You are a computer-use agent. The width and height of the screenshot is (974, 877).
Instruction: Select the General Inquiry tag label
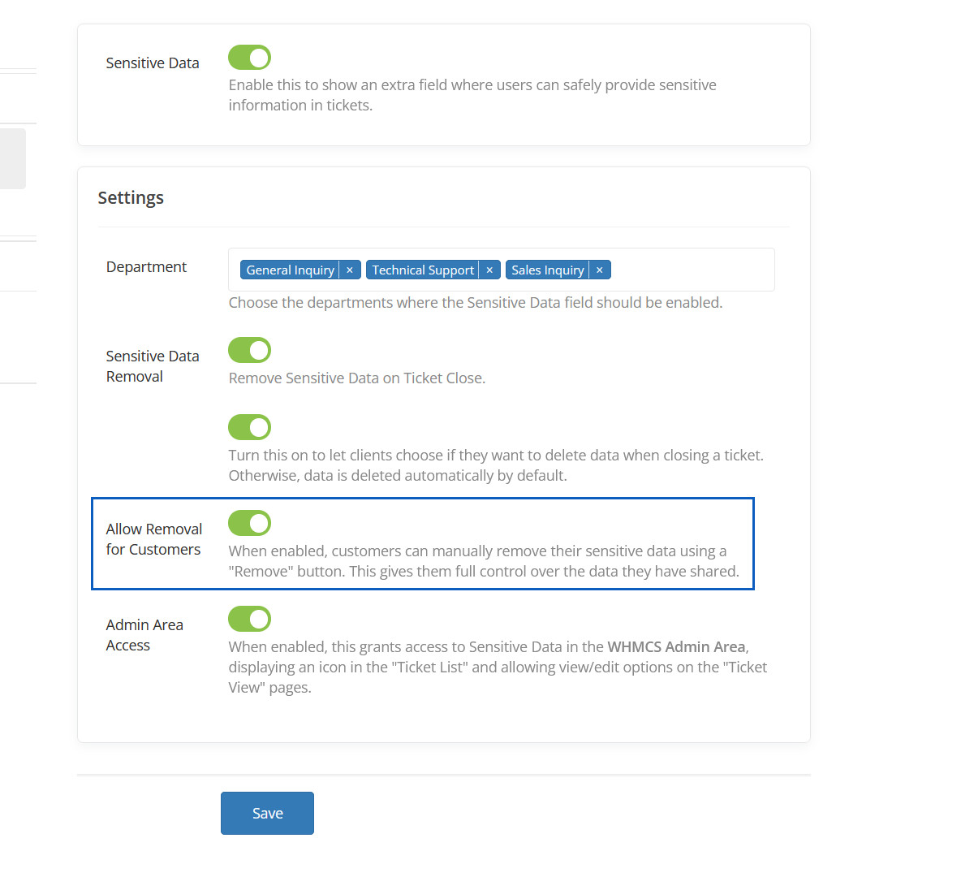tap(290, 270)
